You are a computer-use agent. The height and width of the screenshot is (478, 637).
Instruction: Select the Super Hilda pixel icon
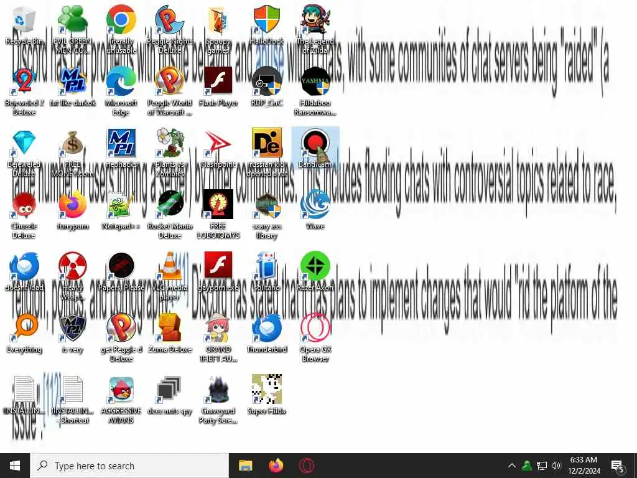tap(267, 390)
